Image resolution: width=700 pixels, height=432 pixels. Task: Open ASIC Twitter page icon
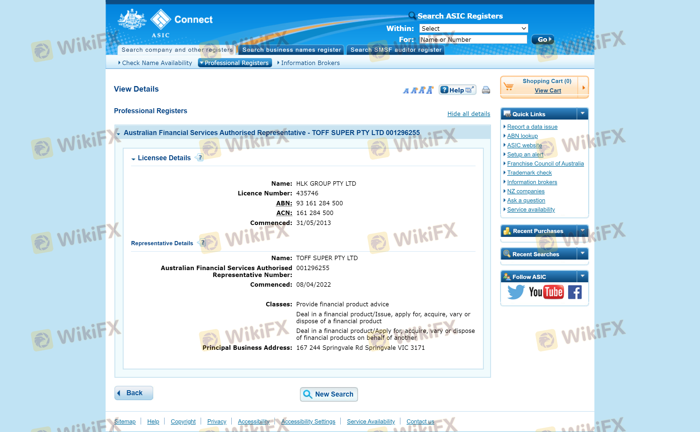[515, 292]
